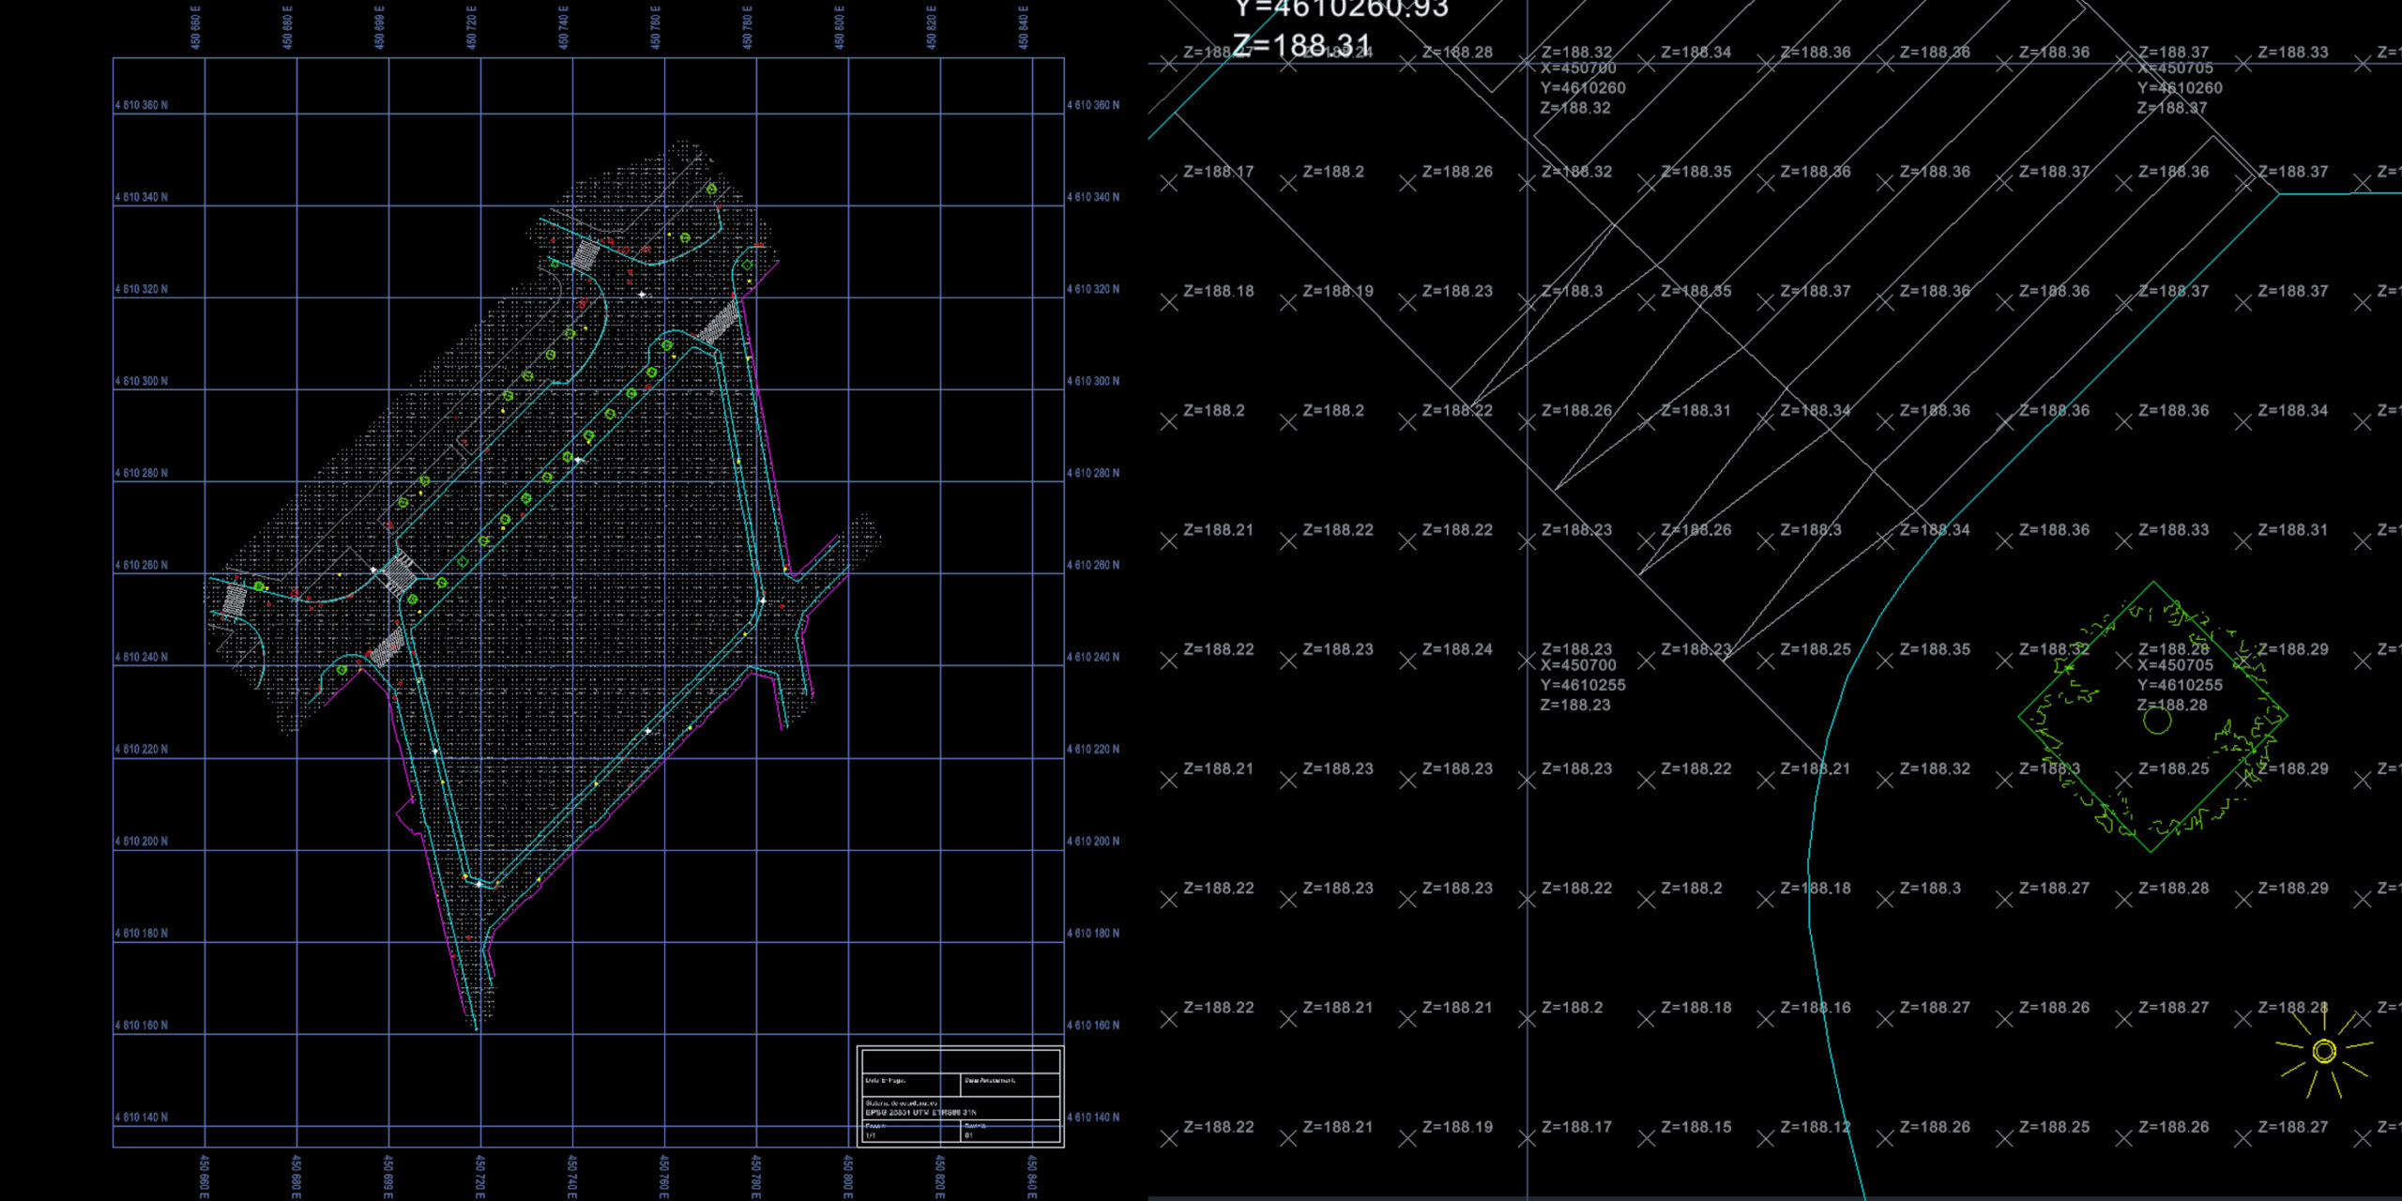Select the yellow streetlight symbol
2402x1201 pixels.
pos(2323,1051)
